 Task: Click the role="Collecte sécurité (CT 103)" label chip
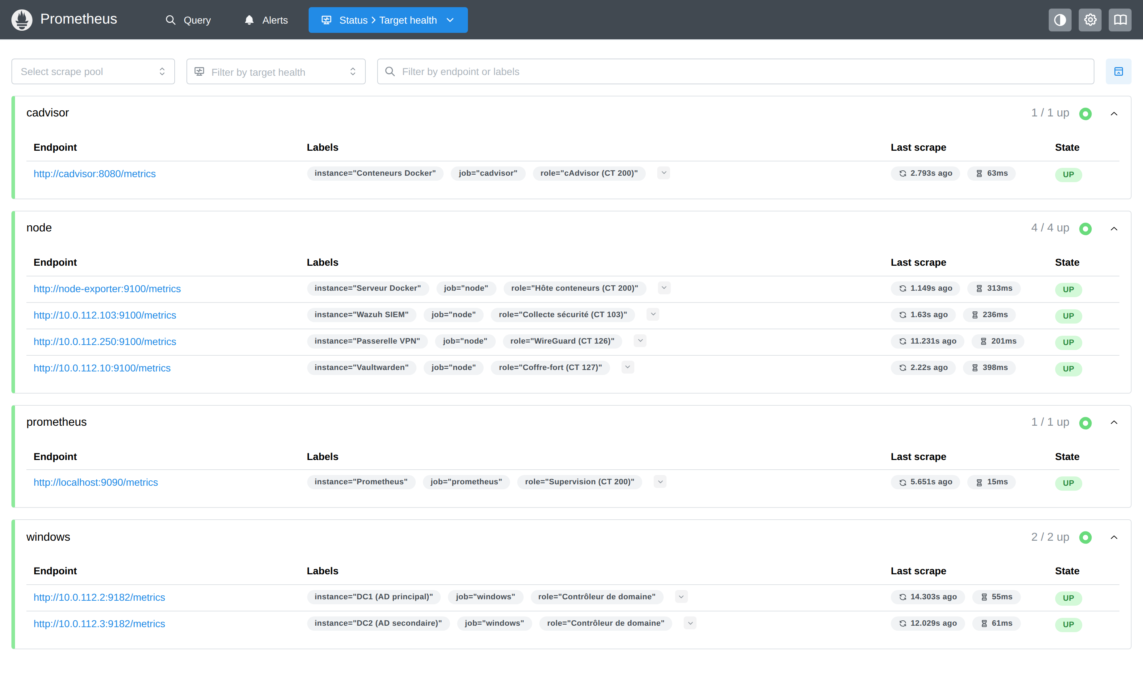tap(563, 315)
